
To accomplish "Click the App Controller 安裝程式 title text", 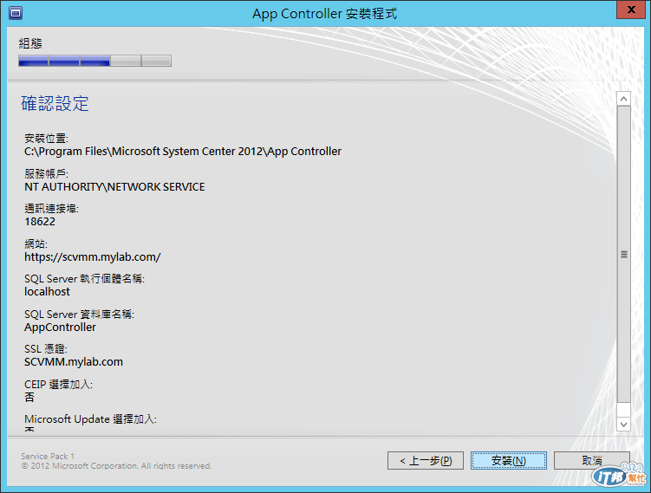I will tap(325, 14).
